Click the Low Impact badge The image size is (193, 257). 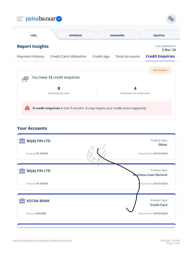pyautogui.click(x=160, y=70)
